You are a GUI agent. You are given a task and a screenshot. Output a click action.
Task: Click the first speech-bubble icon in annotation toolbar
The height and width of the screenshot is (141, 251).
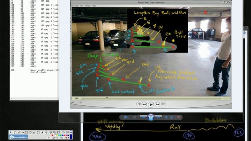pyautogui.click(x=51, y=132)
